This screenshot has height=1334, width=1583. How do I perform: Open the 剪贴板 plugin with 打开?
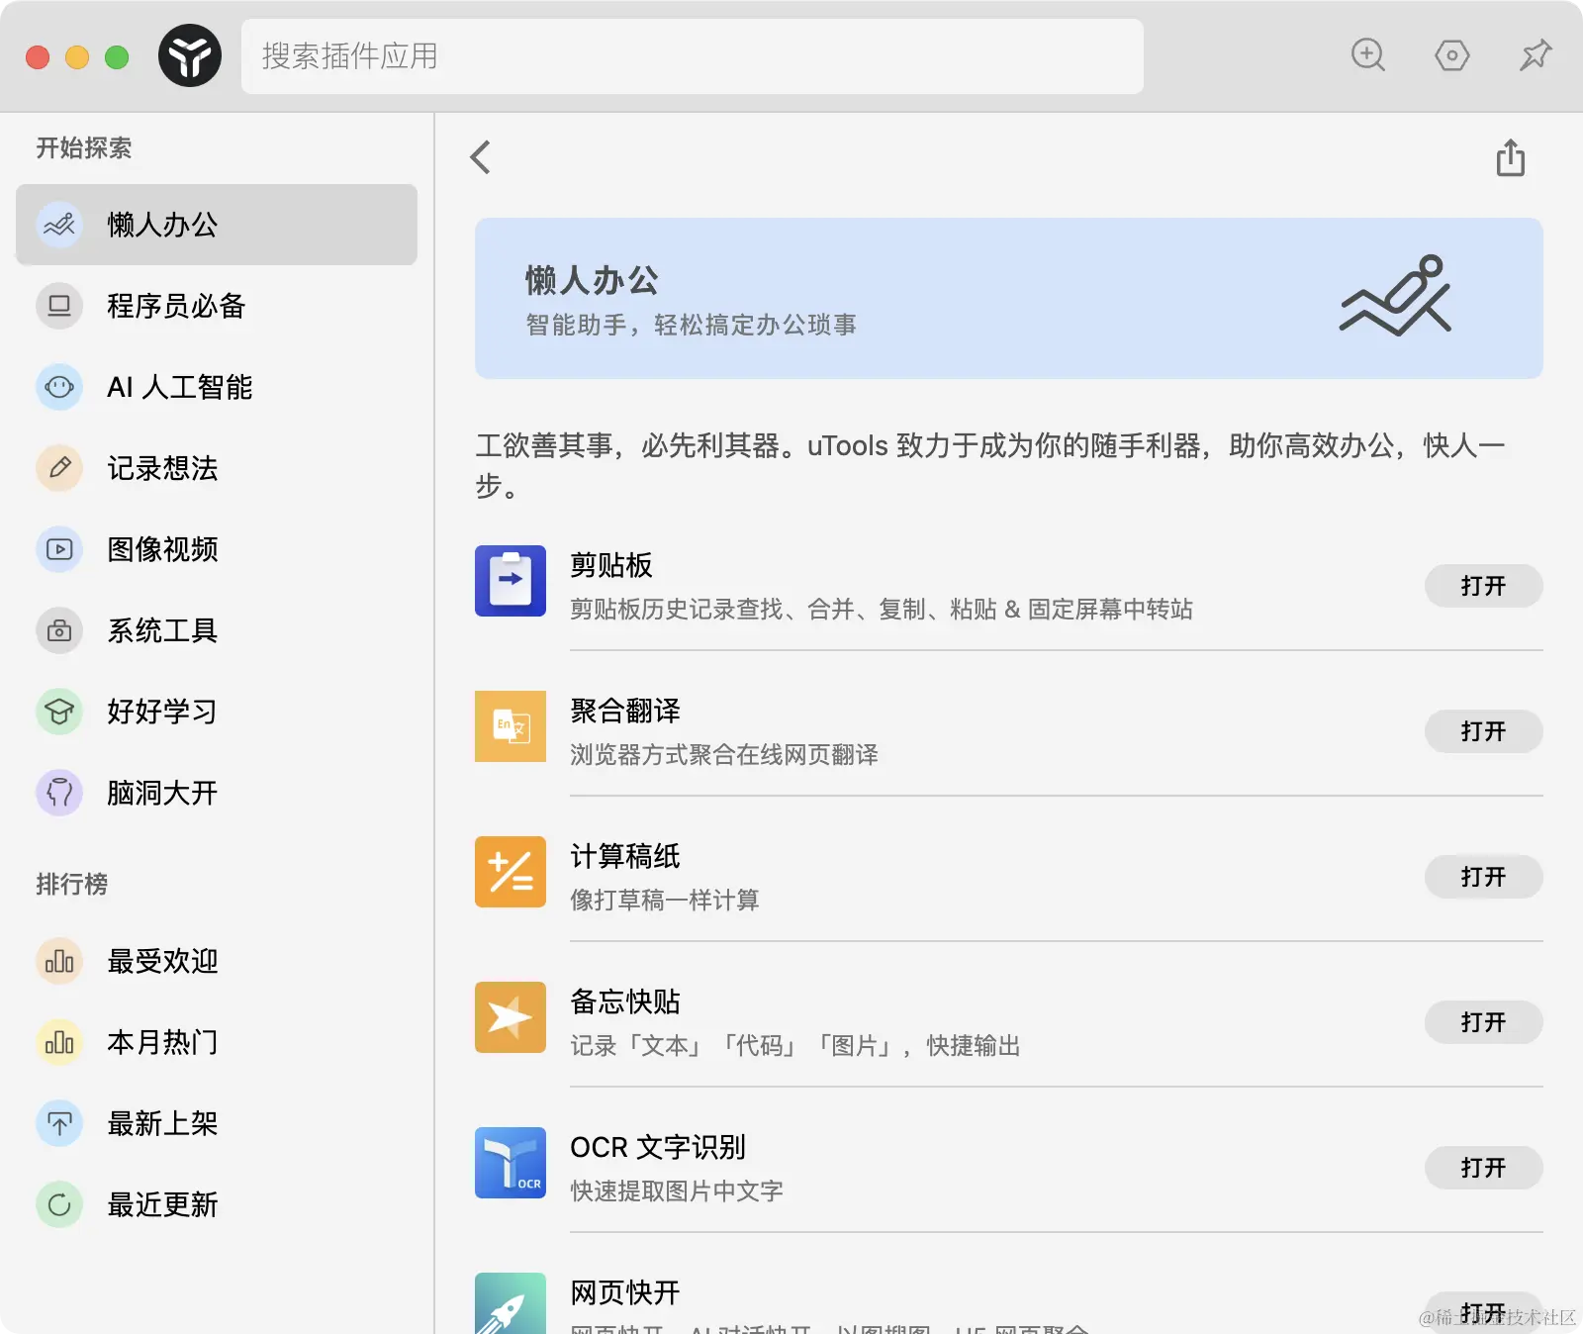[1483, 586]
